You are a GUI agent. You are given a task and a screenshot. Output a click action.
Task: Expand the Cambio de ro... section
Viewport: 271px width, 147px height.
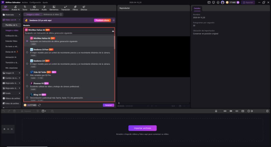coord(12,78)
